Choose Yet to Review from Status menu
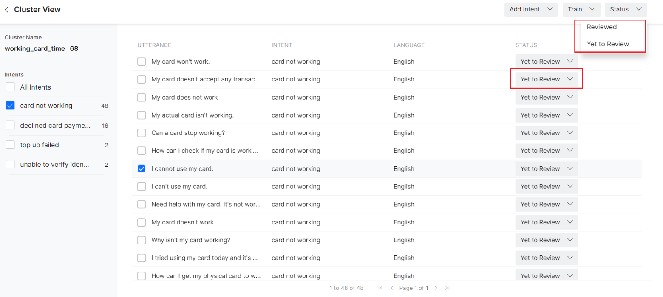The image size is (663, 297). click(607, 44)
